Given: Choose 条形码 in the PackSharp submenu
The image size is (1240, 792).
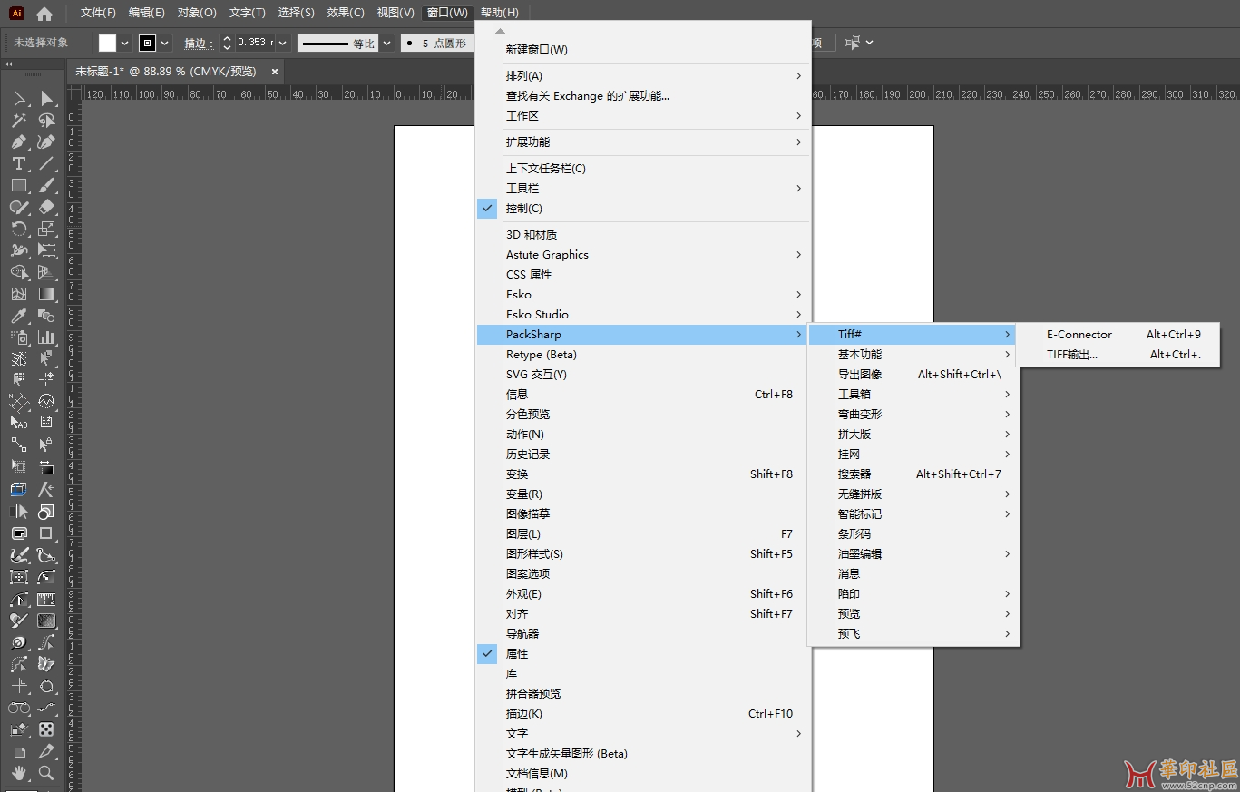Looking at the screenshot, I should click(913, 534).
